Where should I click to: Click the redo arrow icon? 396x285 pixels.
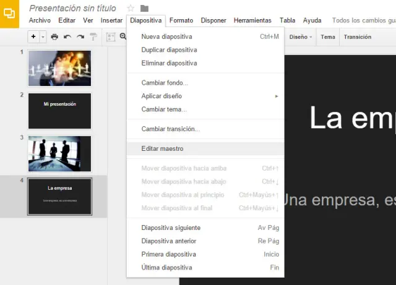(80, 37)
